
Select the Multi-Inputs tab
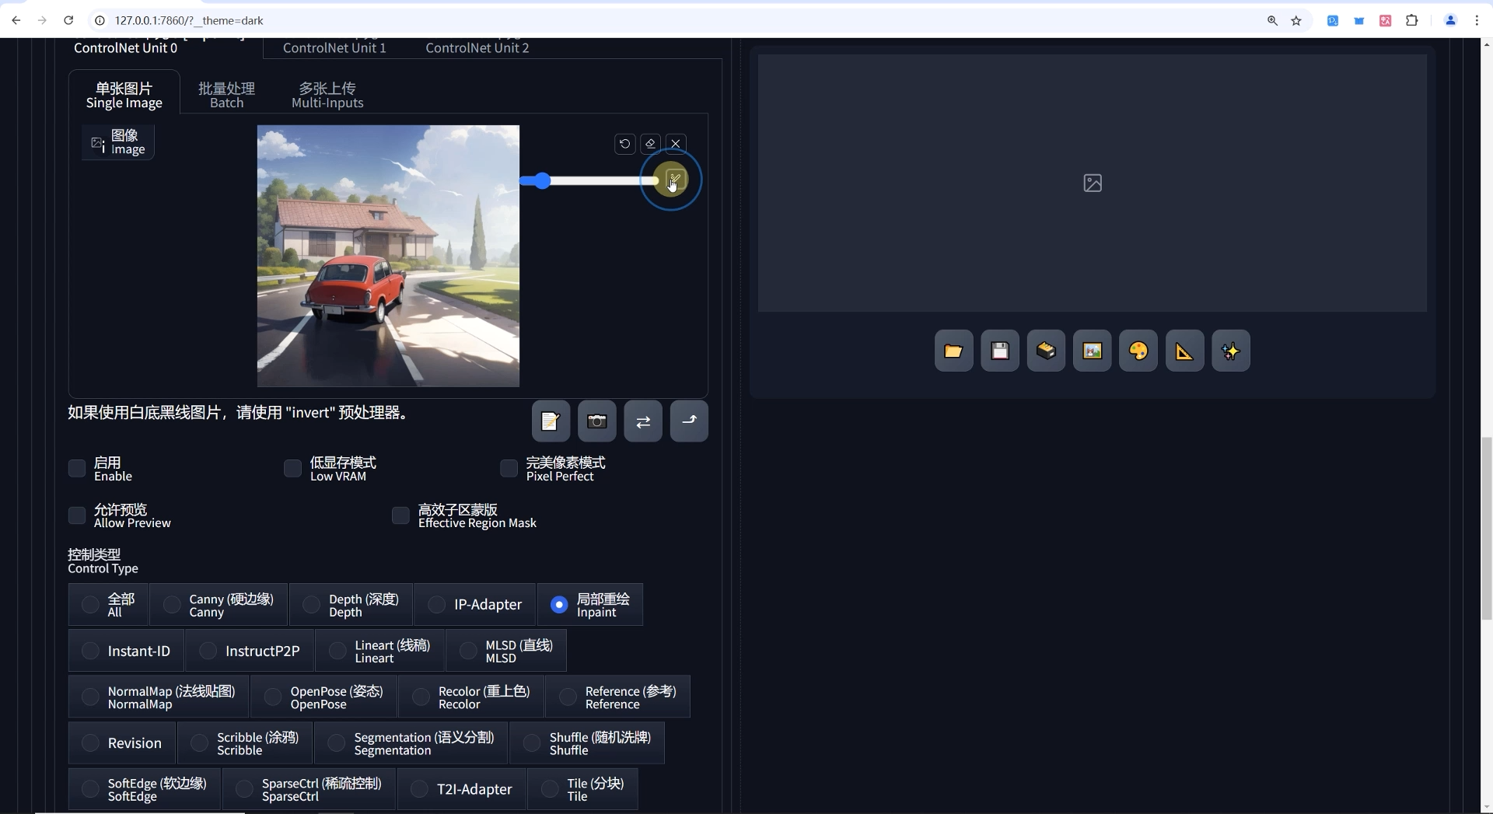[327, 95]
